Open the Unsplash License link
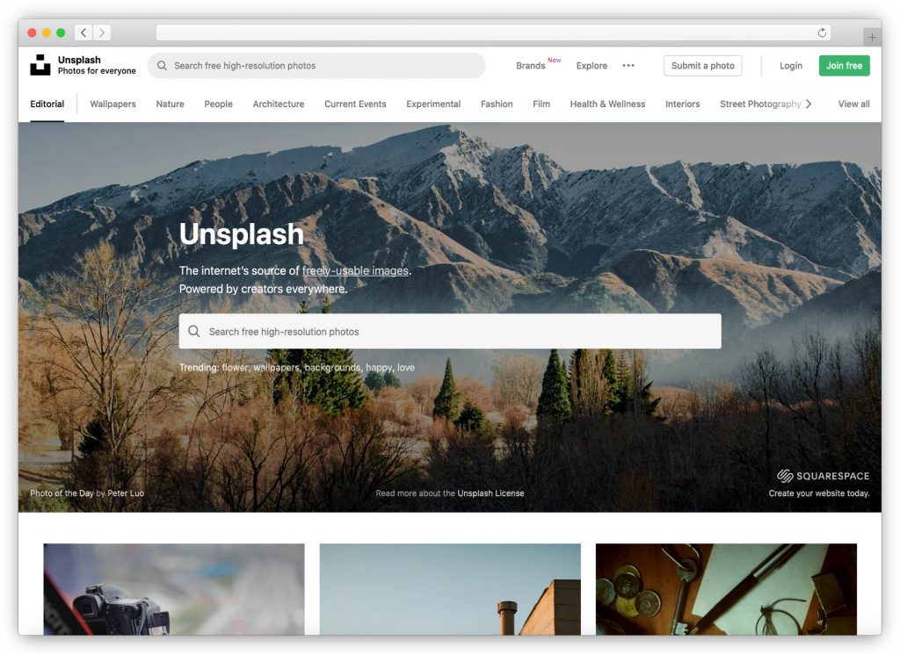This screenshot has height=654, width=900. (x=490, y=493)
